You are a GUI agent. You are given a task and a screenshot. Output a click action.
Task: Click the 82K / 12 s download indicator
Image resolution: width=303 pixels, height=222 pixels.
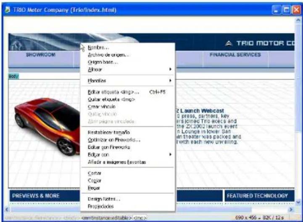(273, 217)
